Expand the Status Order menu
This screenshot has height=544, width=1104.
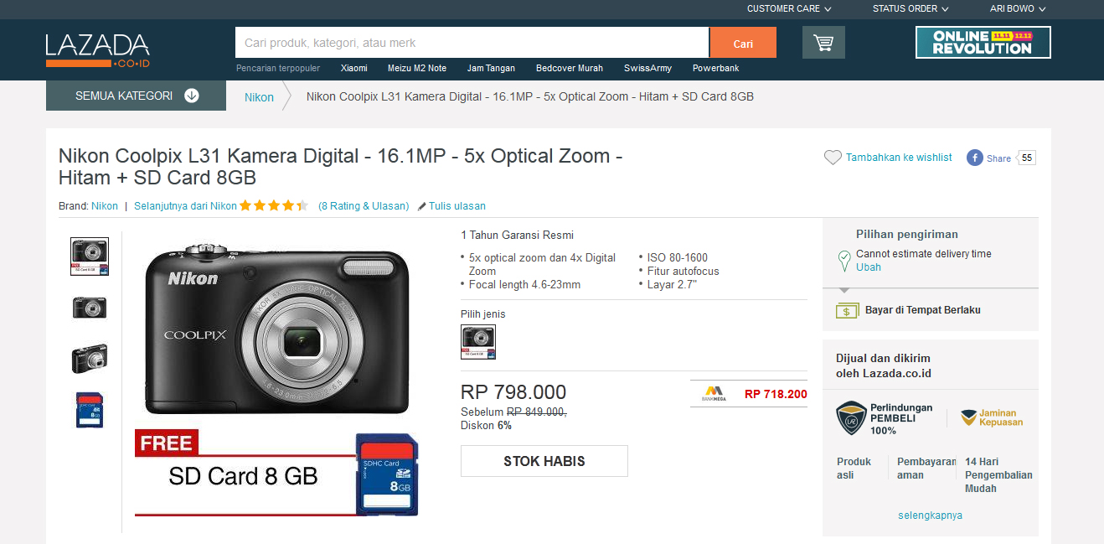(911, 9)
